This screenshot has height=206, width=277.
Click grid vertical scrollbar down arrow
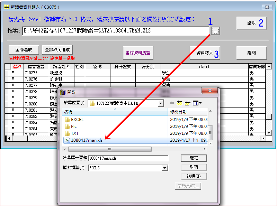point(269,133)
